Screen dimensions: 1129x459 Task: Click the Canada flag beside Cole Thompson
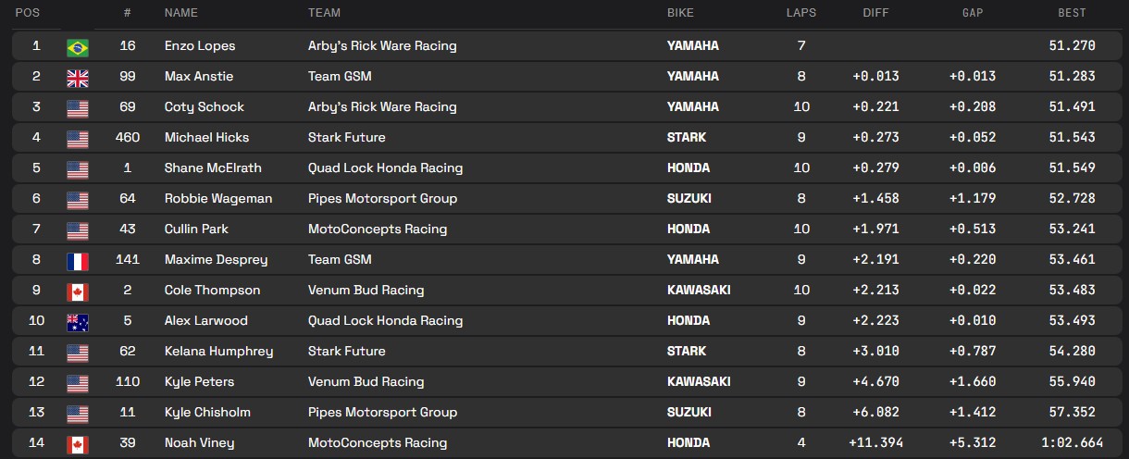coord(78,291)
